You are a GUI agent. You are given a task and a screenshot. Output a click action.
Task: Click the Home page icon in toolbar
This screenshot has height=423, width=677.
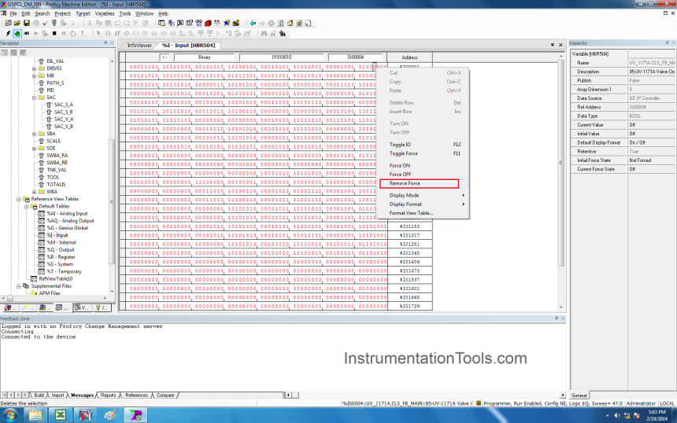(290, 23)
